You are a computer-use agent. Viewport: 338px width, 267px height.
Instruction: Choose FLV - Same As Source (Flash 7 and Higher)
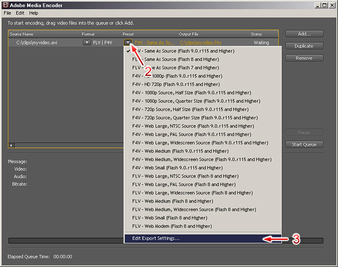[x=203, y=68]
